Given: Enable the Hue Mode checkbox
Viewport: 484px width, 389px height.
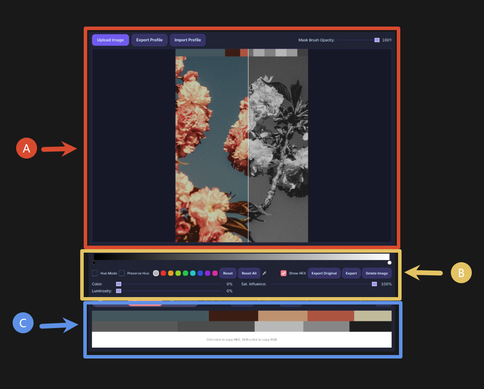Looking at the screenshot, I should point(95,273).
